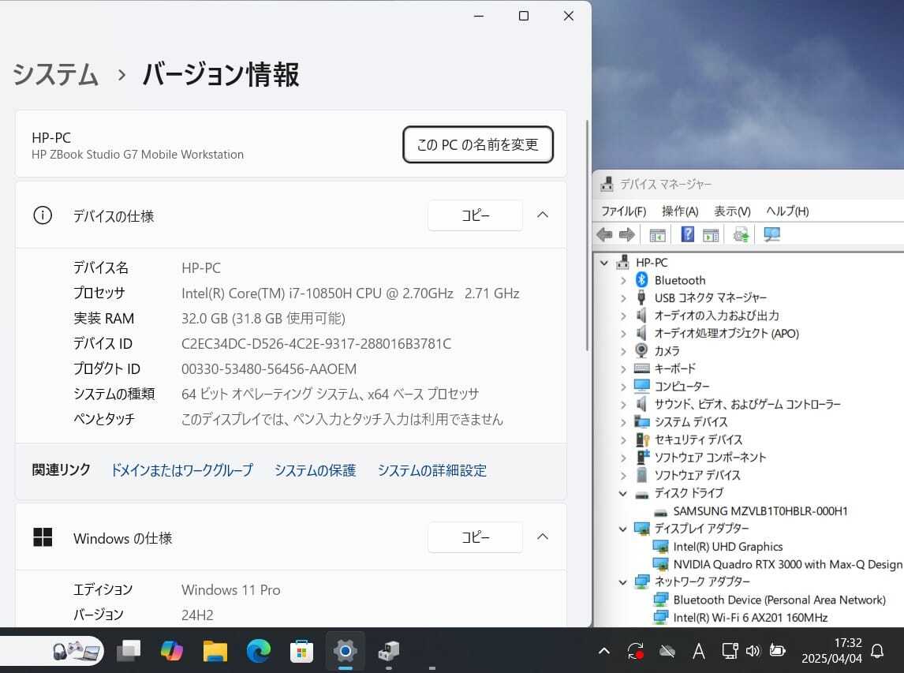Click the Device Manager taskbar icon
Screen dimensions: 904x673
click(389, 651)
